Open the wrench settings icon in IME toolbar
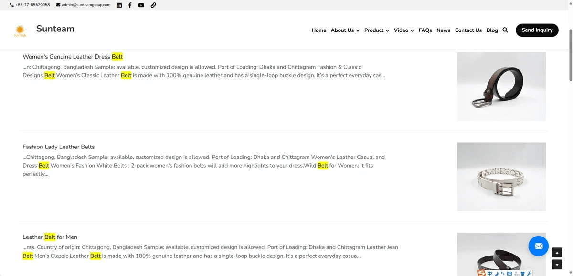Screen dimensions: 573x276 [x=529, y=274]
